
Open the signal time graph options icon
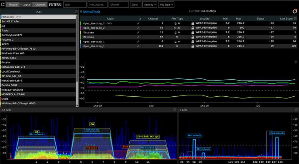[x=295, y=62]
